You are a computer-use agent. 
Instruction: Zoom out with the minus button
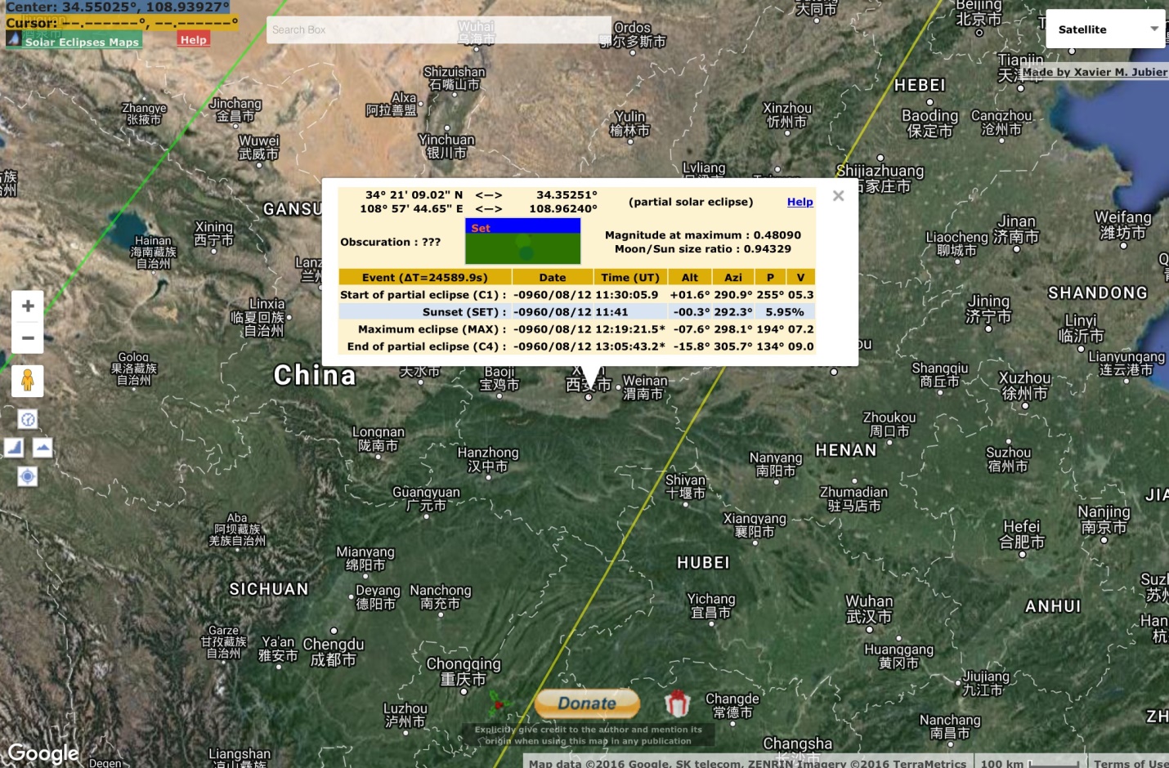point(28,337)
